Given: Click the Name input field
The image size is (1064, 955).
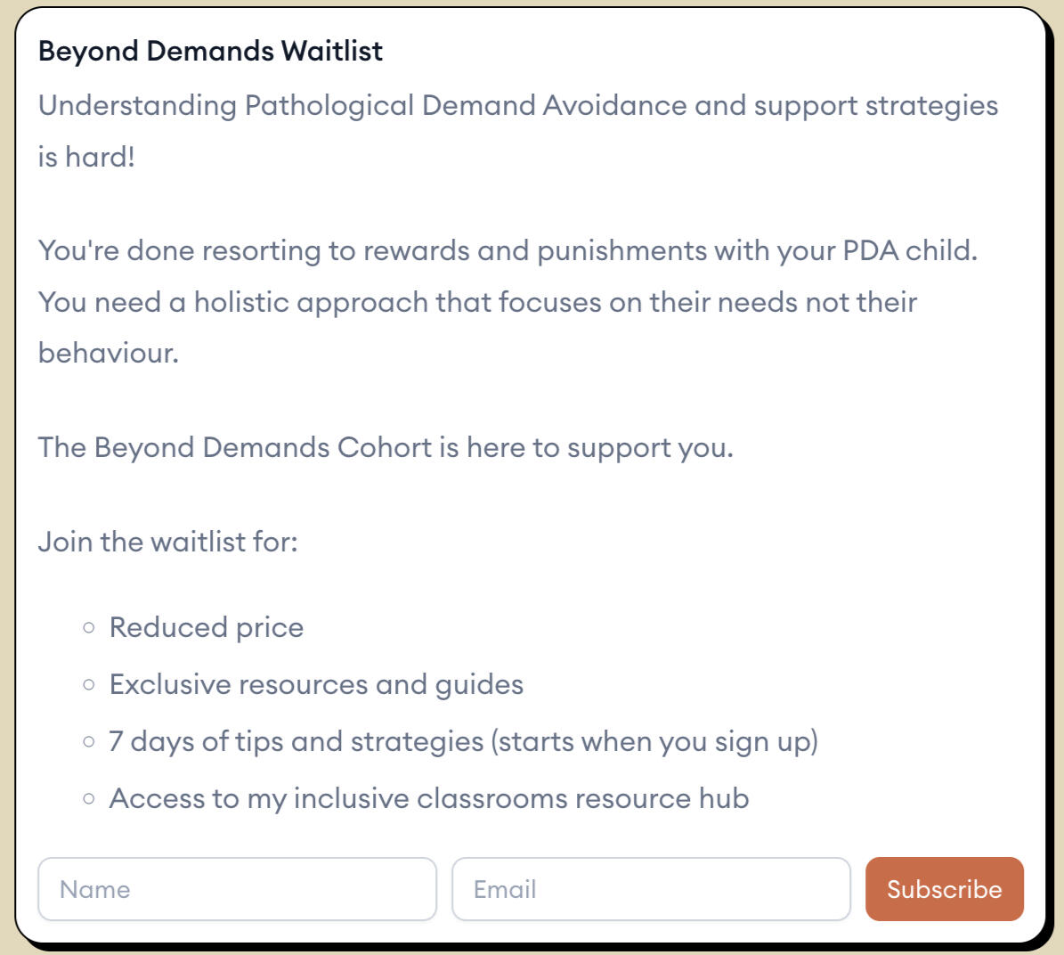Looking at the screenshot, I should click(237, 889).
